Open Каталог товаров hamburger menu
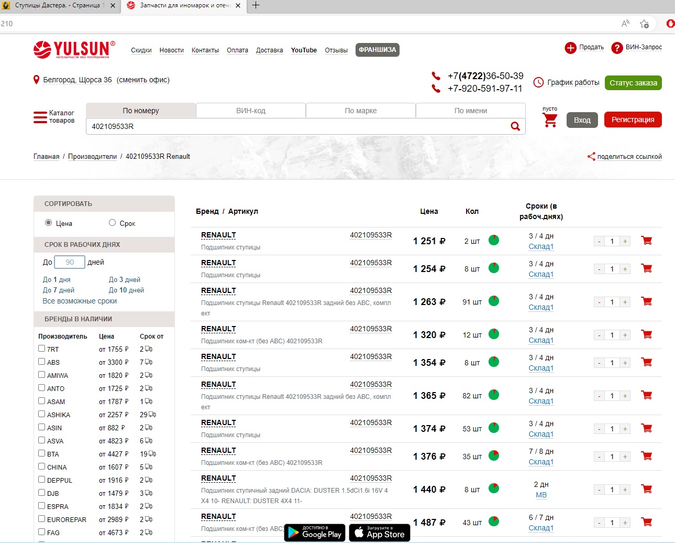Screen dimensions: 675x543 tap(40, 117)
